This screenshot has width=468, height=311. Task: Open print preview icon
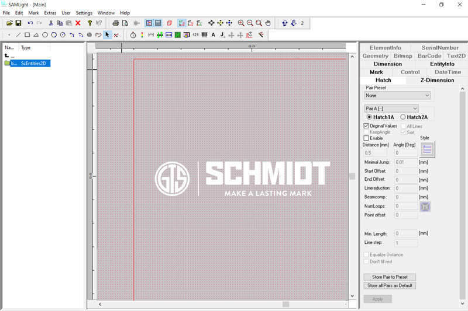pos(125,23)
